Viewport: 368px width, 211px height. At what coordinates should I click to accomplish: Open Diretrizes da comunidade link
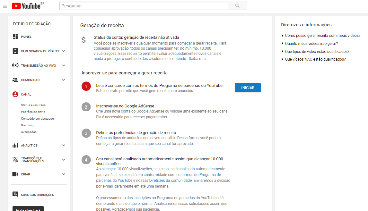point(171,181)
